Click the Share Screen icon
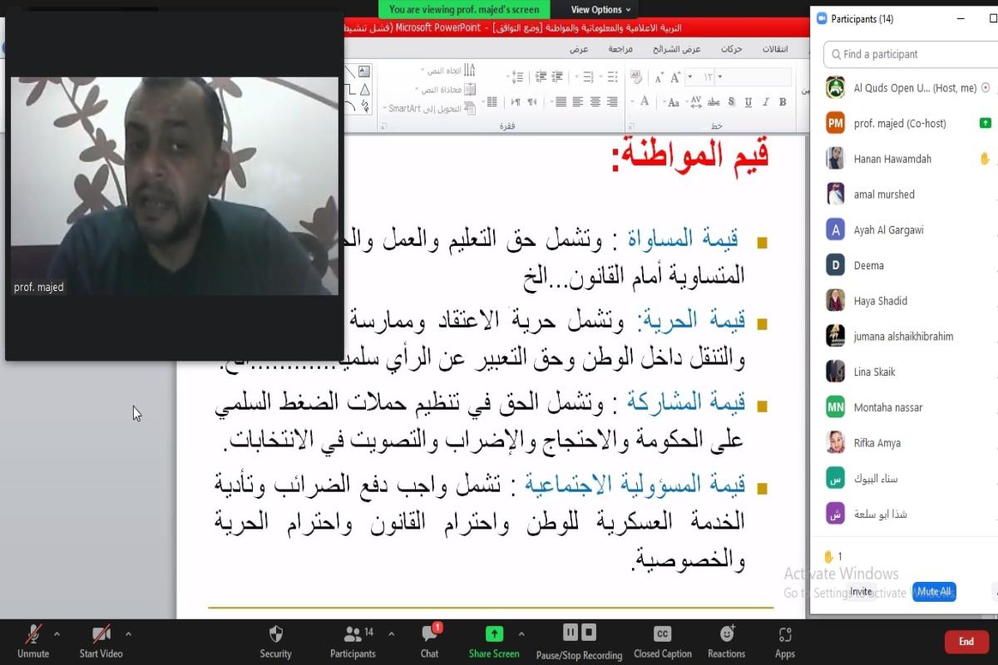 (x=494, y=634)
